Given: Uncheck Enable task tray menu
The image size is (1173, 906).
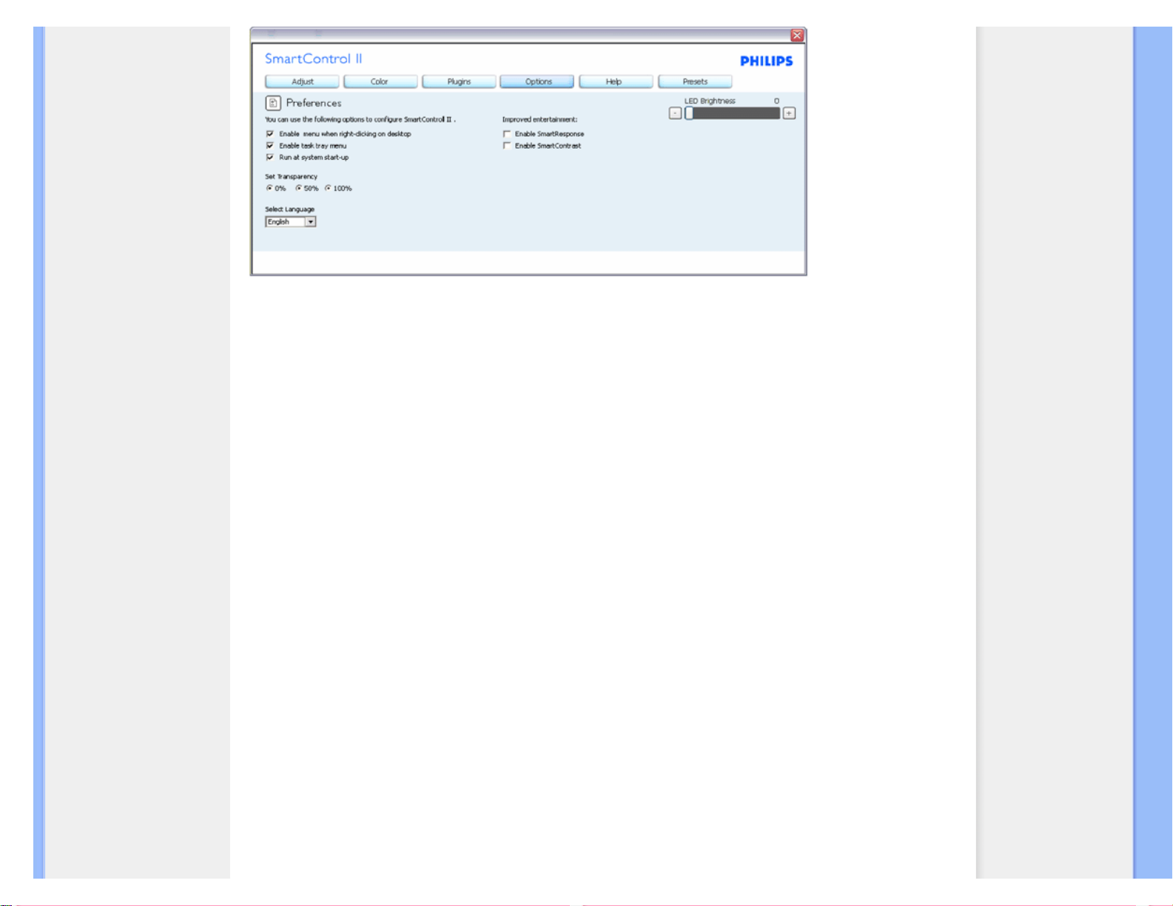Looking at the screenshot, I should [x=270, y=146].
